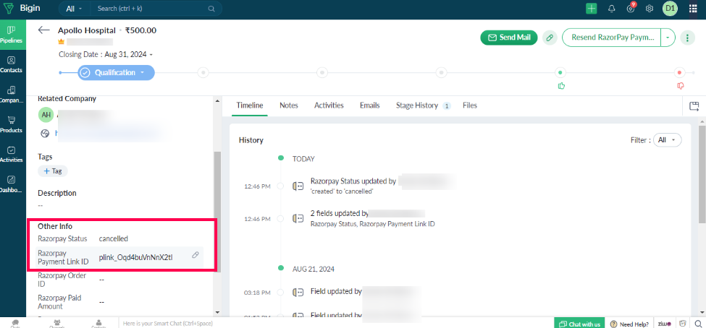Screen dimensions: 706x328
Task: Open the notifications bell
Action: click(x=611, y=9)
